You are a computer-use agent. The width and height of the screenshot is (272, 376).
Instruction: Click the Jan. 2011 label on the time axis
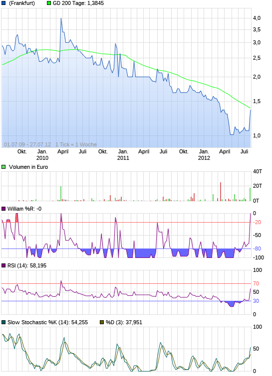123,155
